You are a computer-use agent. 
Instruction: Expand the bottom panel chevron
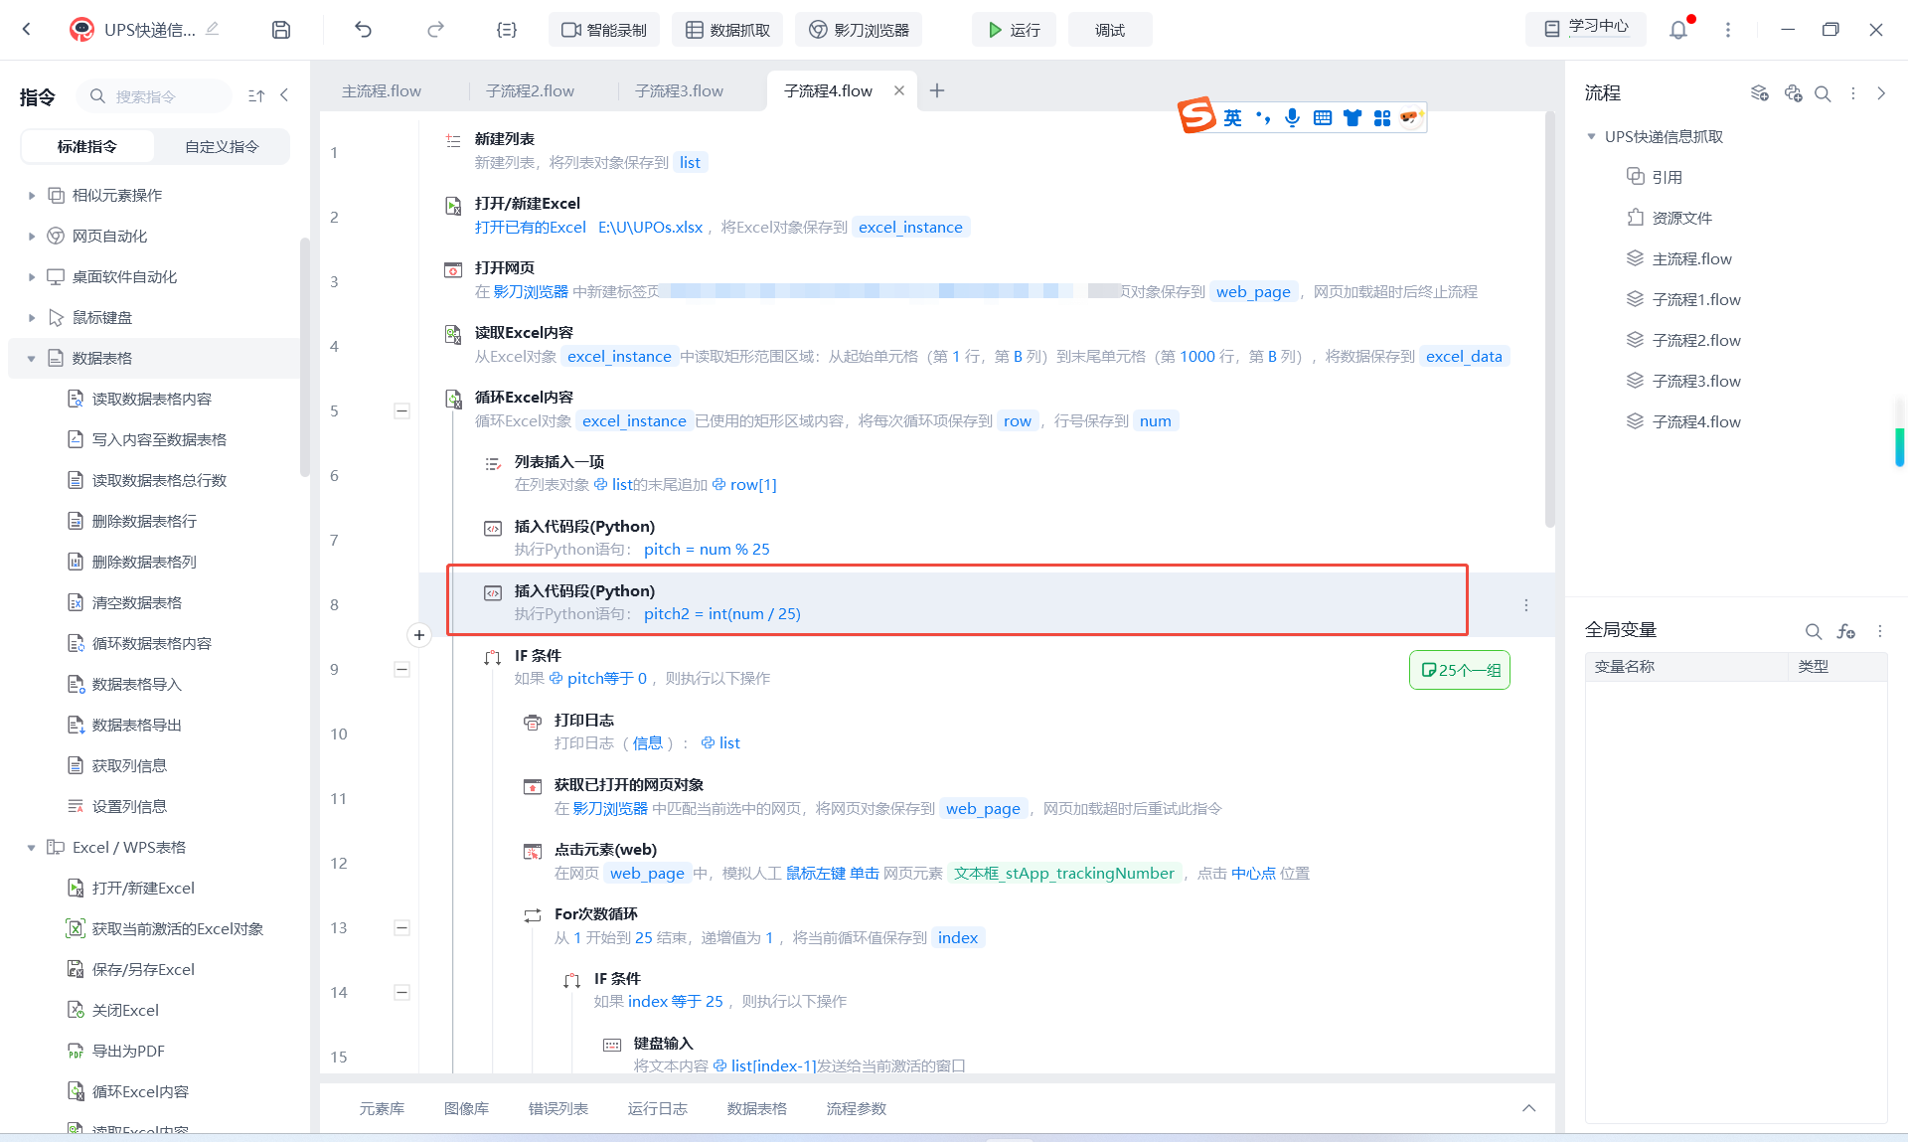pos(1528,1108)
